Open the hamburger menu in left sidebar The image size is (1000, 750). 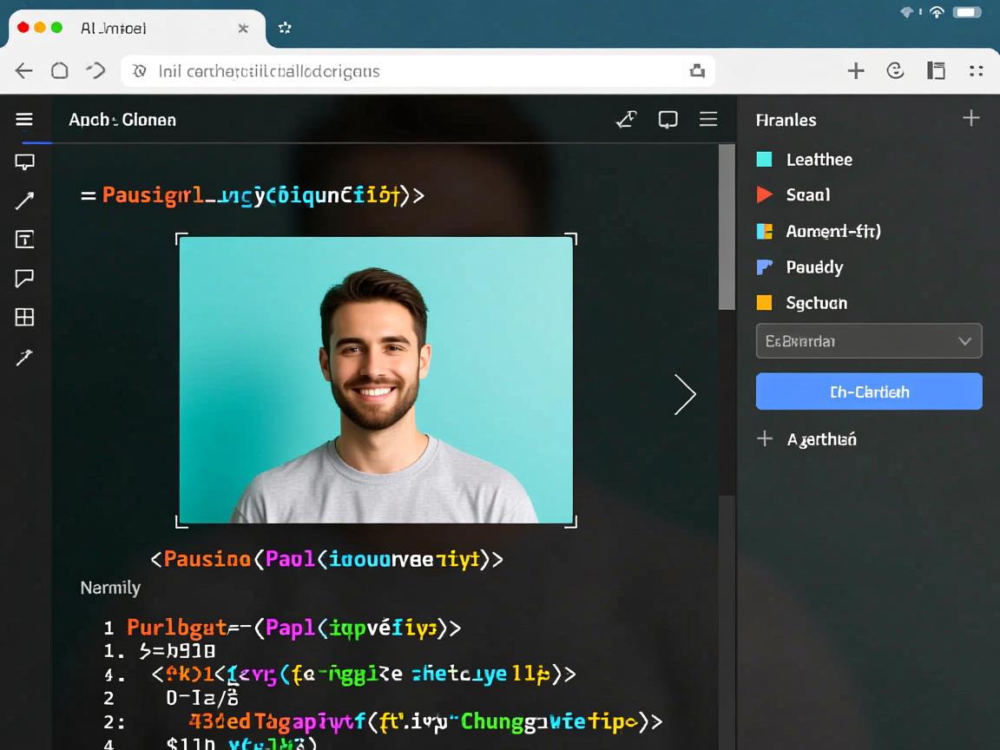click(24, 120)
